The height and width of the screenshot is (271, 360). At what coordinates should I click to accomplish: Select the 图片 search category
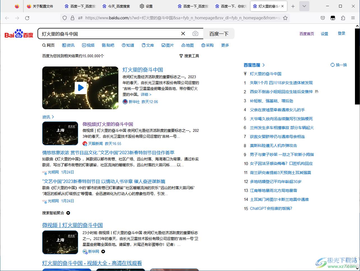[x=168, y=45]
